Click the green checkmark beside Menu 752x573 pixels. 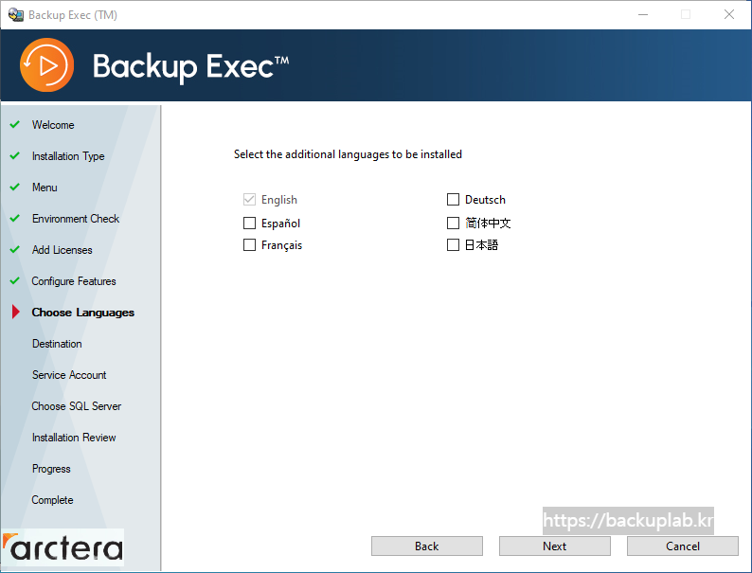[x=15, y=187]
